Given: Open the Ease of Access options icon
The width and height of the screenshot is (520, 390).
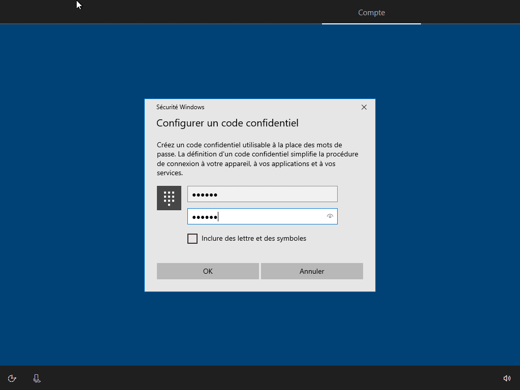Looking at the screenshot, I should tap(12, 378).
